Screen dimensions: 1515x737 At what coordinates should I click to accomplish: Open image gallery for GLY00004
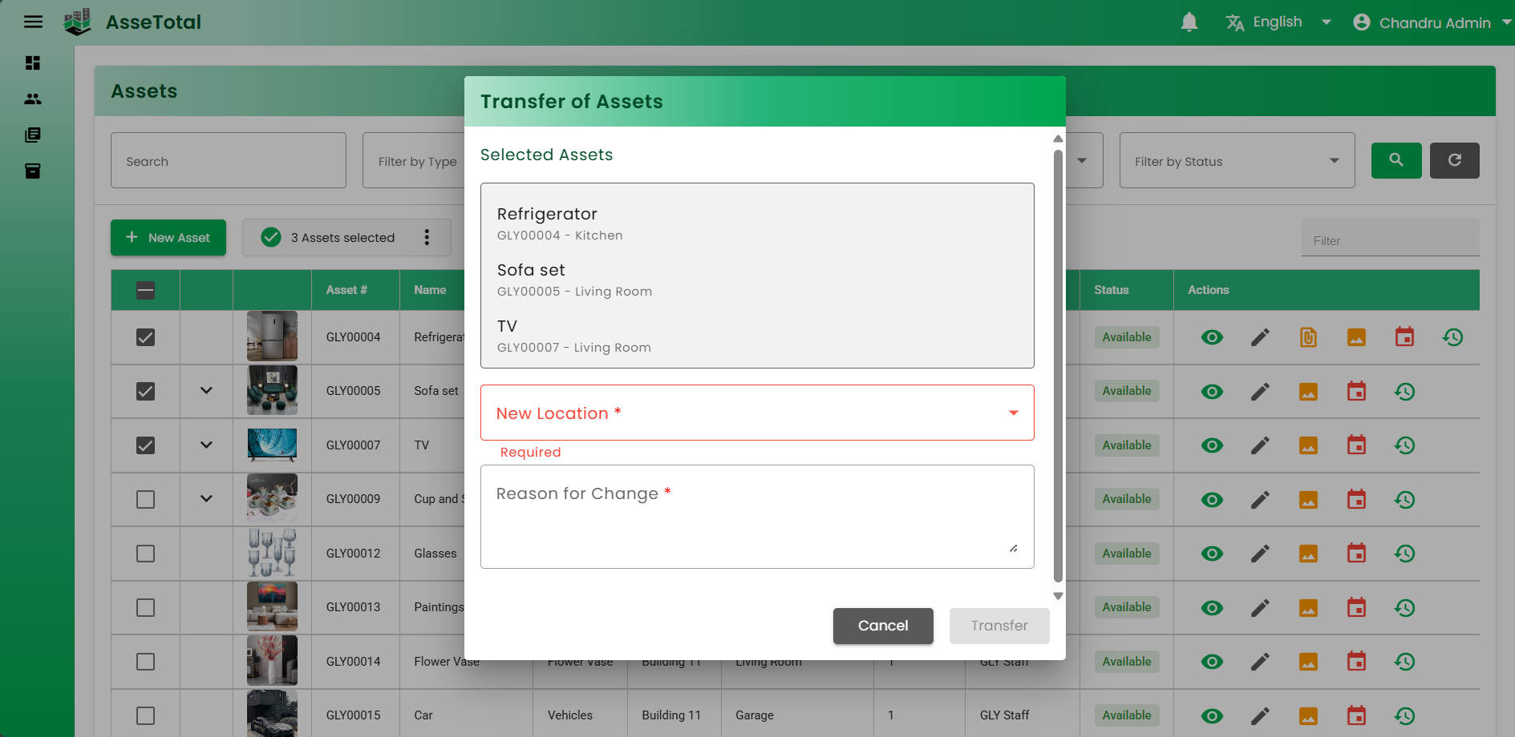point(1356,337)
